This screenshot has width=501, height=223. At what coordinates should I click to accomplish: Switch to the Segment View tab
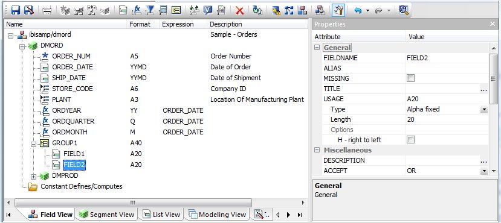pos(107,215)
